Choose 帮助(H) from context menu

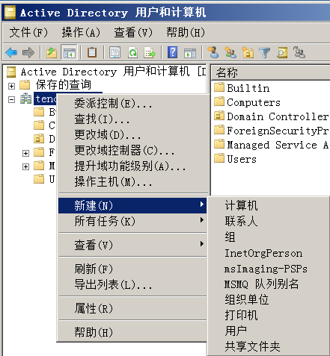pos(132,332)
